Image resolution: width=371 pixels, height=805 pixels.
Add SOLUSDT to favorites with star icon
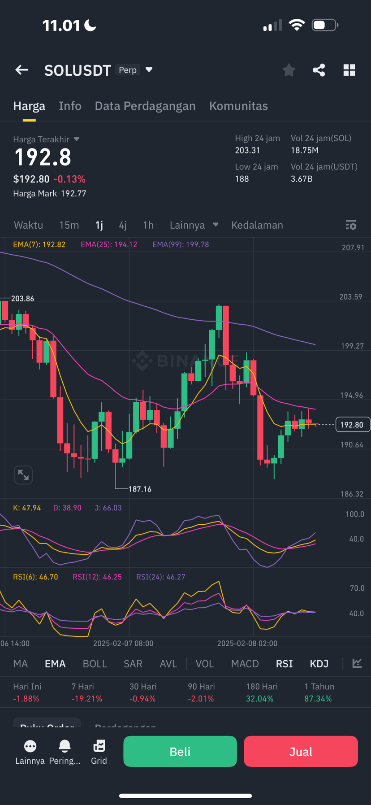(289, 70)
